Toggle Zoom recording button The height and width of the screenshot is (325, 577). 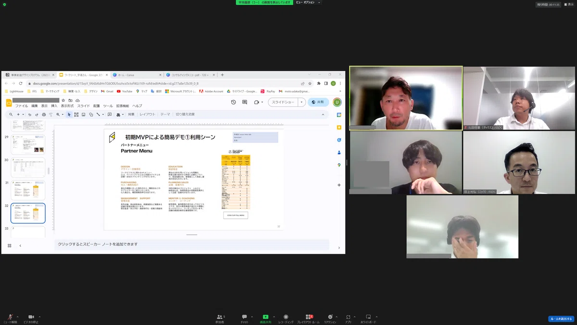(286, 318)
